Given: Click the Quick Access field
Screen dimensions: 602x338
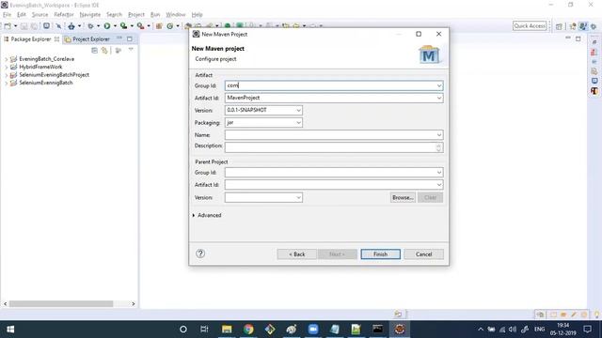Looking at the screenshot, I should (530, 25).
